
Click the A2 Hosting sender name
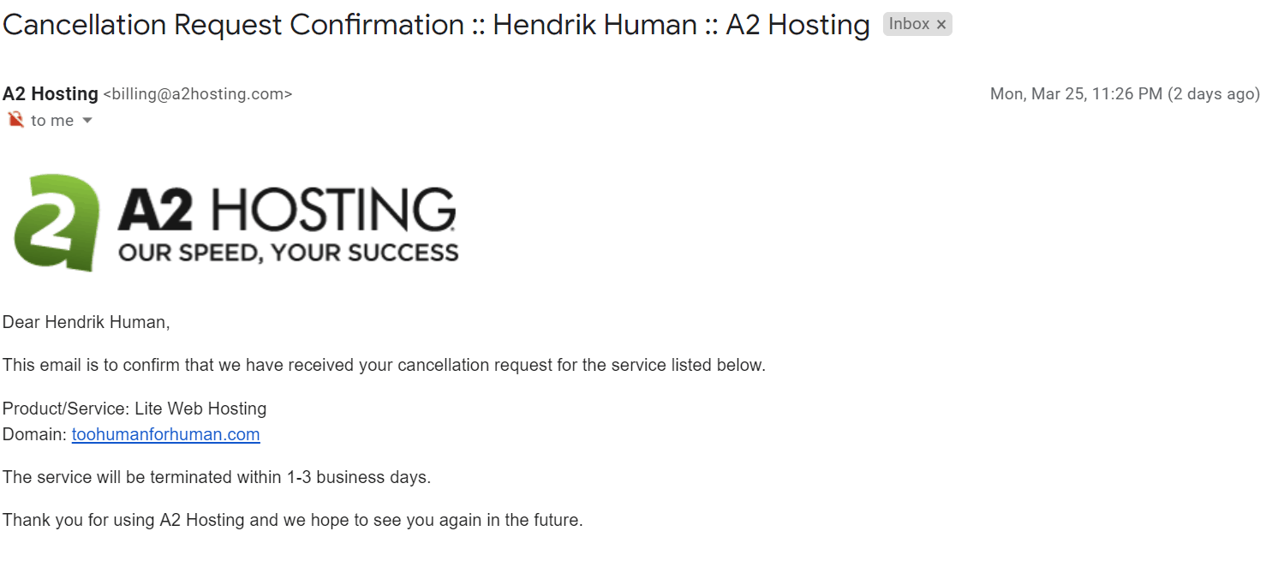(51, 94)
